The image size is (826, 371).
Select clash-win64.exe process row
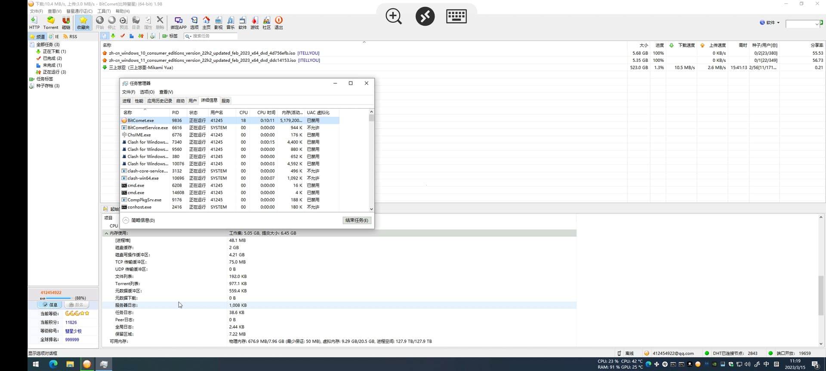[x=230, y=178]
